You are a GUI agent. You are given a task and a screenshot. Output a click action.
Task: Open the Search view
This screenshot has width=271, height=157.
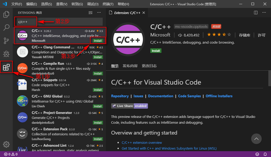pos(6,27)
